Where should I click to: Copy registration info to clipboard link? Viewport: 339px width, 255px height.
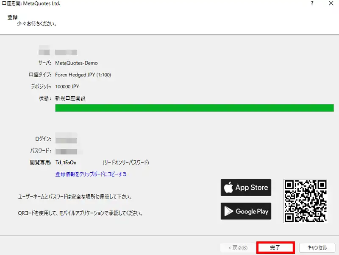click(91, 174)
